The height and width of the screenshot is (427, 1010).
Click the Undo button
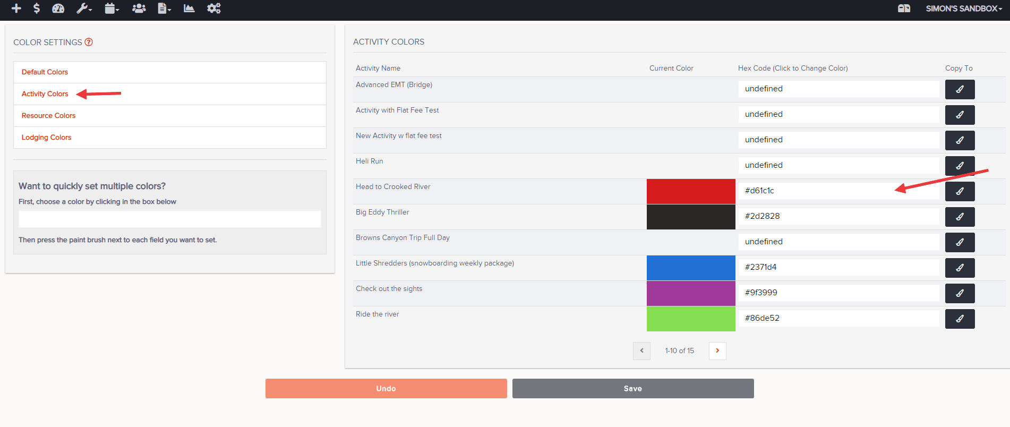click(386, 388)
